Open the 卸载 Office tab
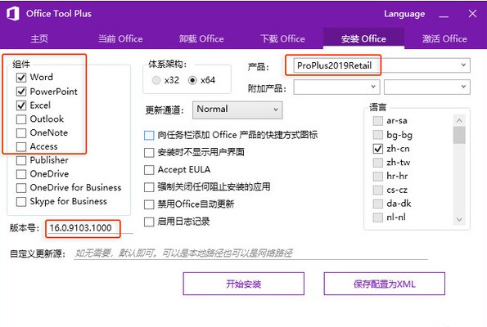 pyautogui.click(x=201, y=38)
